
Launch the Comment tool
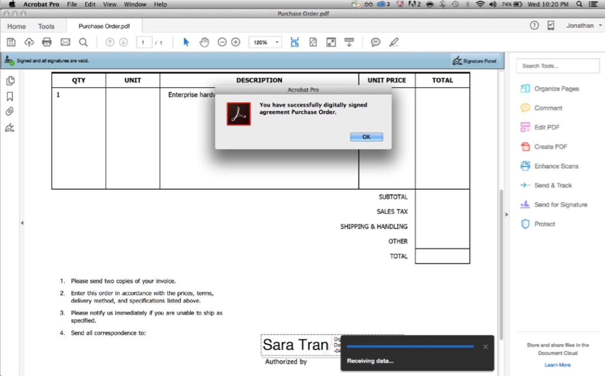[542, 108]
